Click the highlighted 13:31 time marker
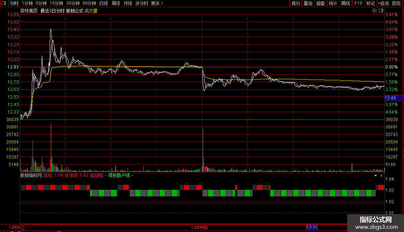The image size is (404, 232). tap(312, 227)
